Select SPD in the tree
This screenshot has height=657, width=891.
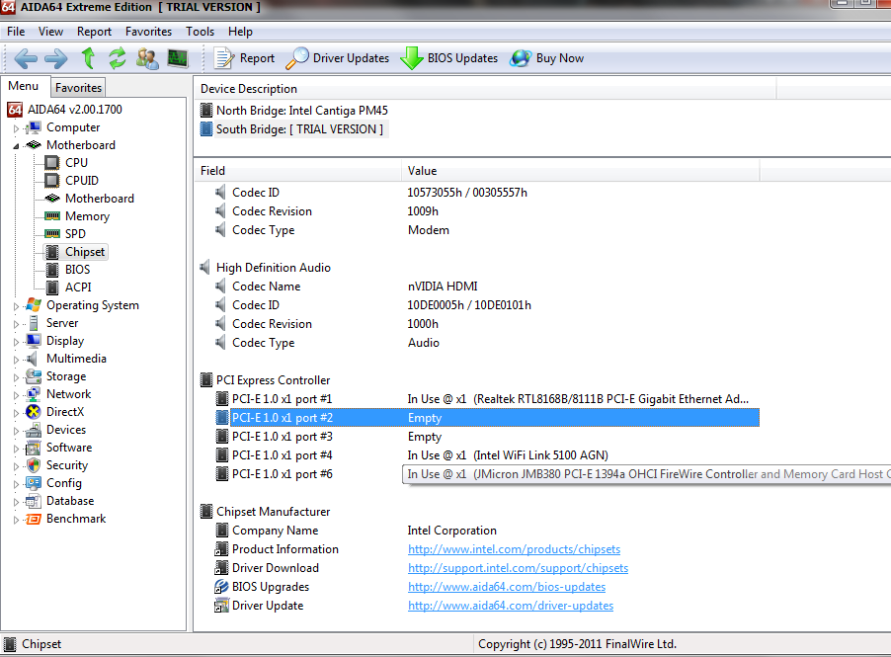[x=75, y=233]
